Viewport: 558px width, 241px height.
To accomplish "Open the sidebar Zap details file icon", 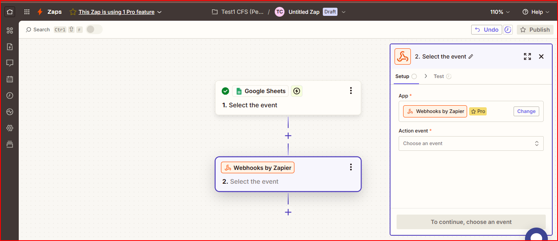I will [10, 47].
